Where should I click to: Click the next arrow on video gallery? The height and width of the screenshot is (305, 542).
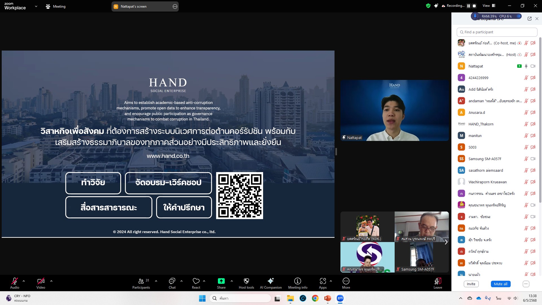point(446,242)
